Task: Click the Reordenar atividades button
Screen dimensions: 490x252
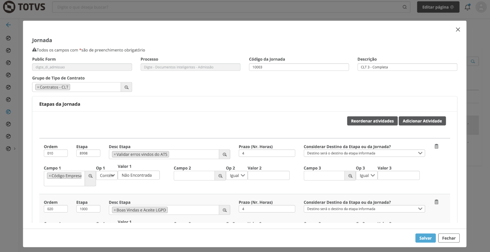Action: pyautogui.click(x=372, y=121)
